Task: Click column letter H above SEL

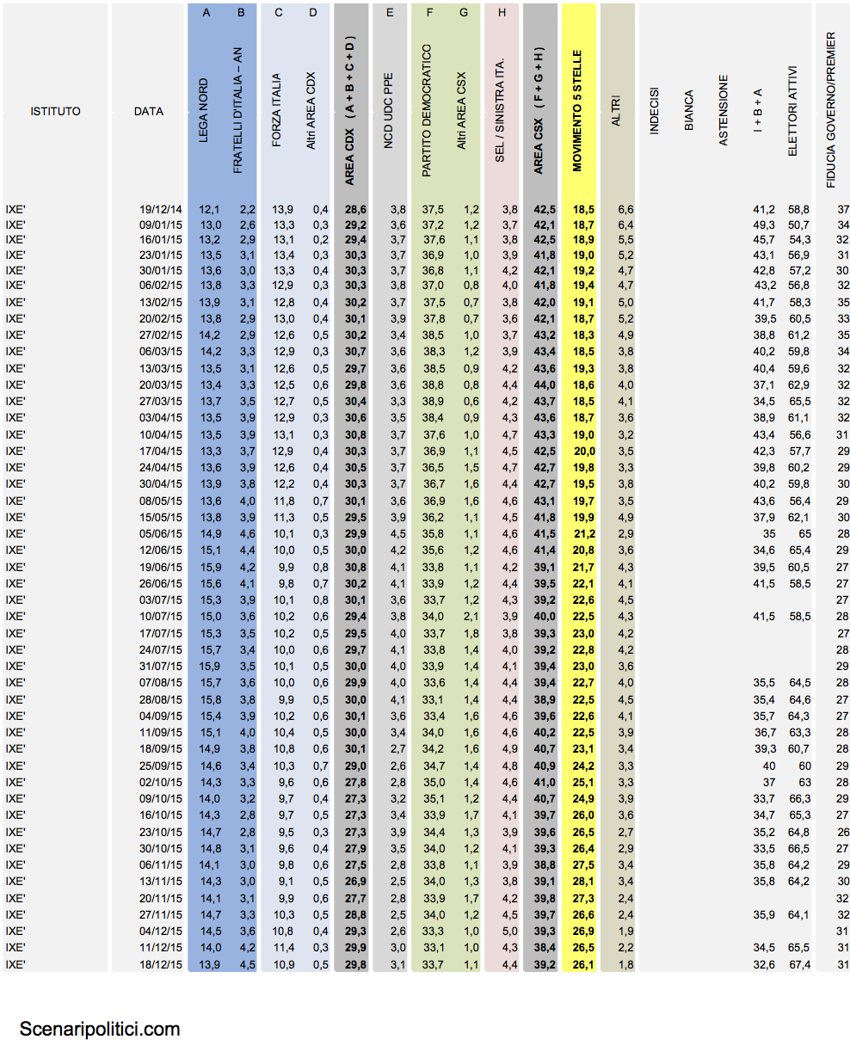Action: pos(502,13)
